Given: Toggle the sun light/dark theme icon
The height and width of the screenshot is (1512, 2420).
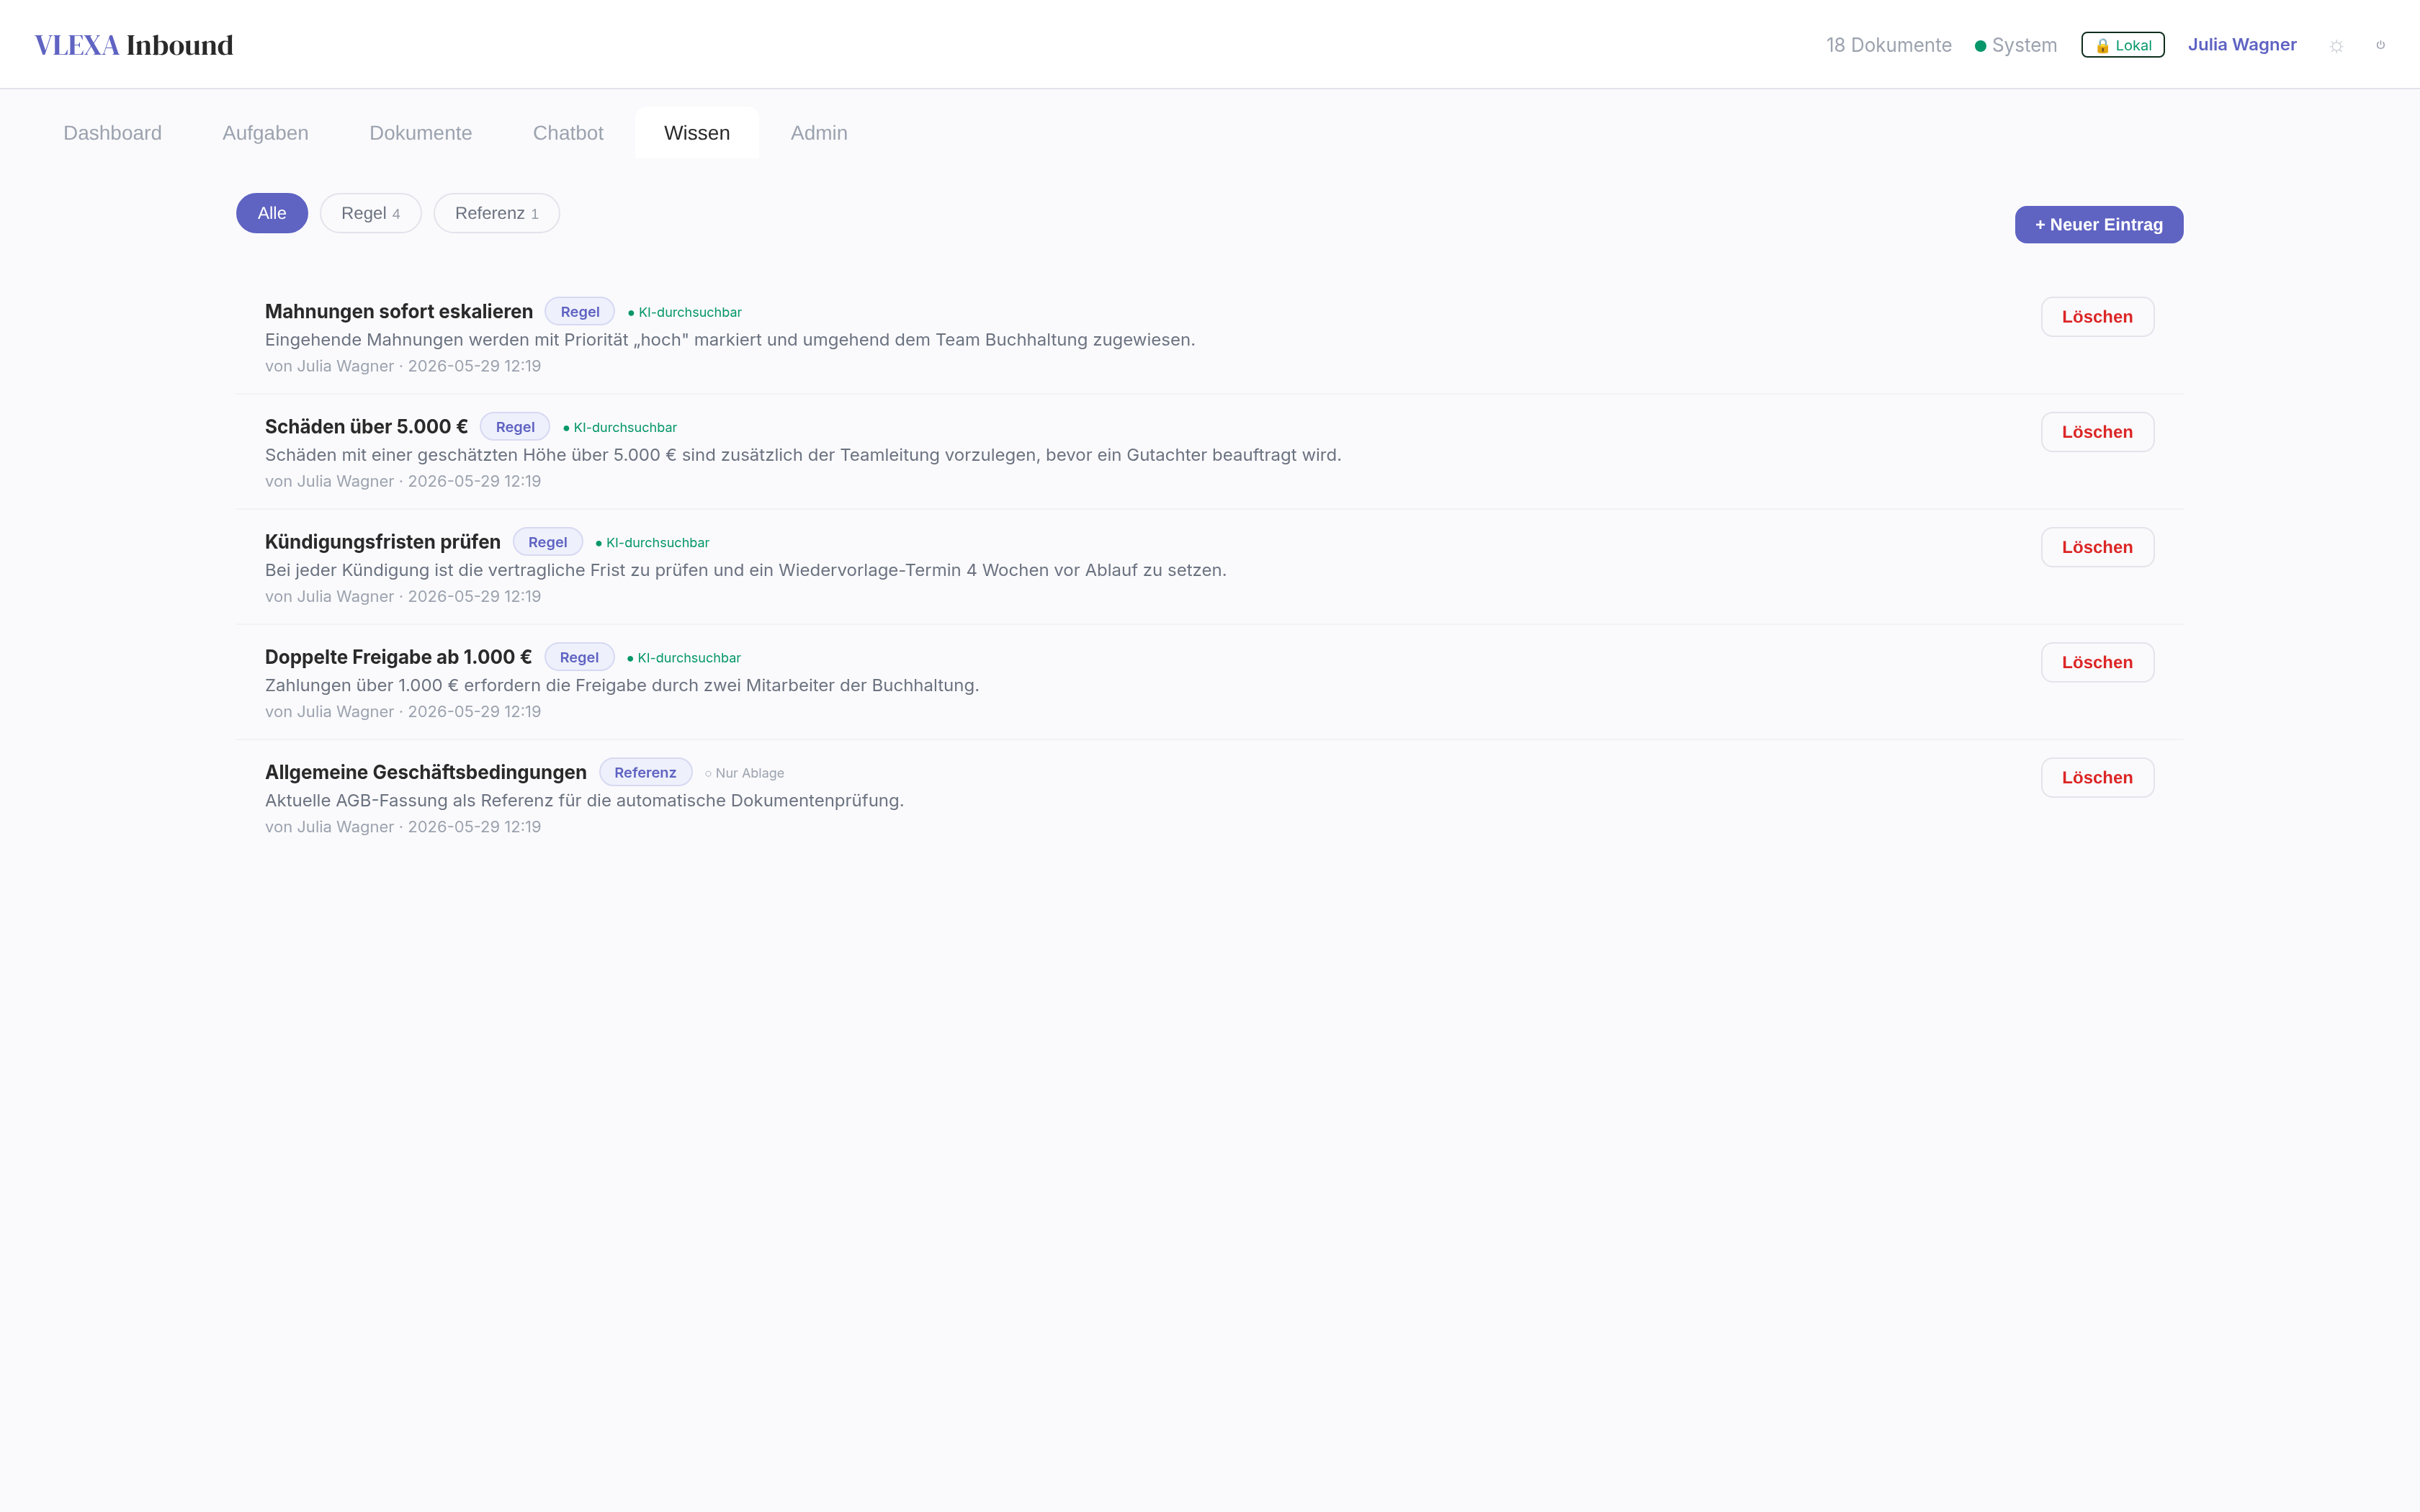Looking at the screenshot, I should point(2336,46).
